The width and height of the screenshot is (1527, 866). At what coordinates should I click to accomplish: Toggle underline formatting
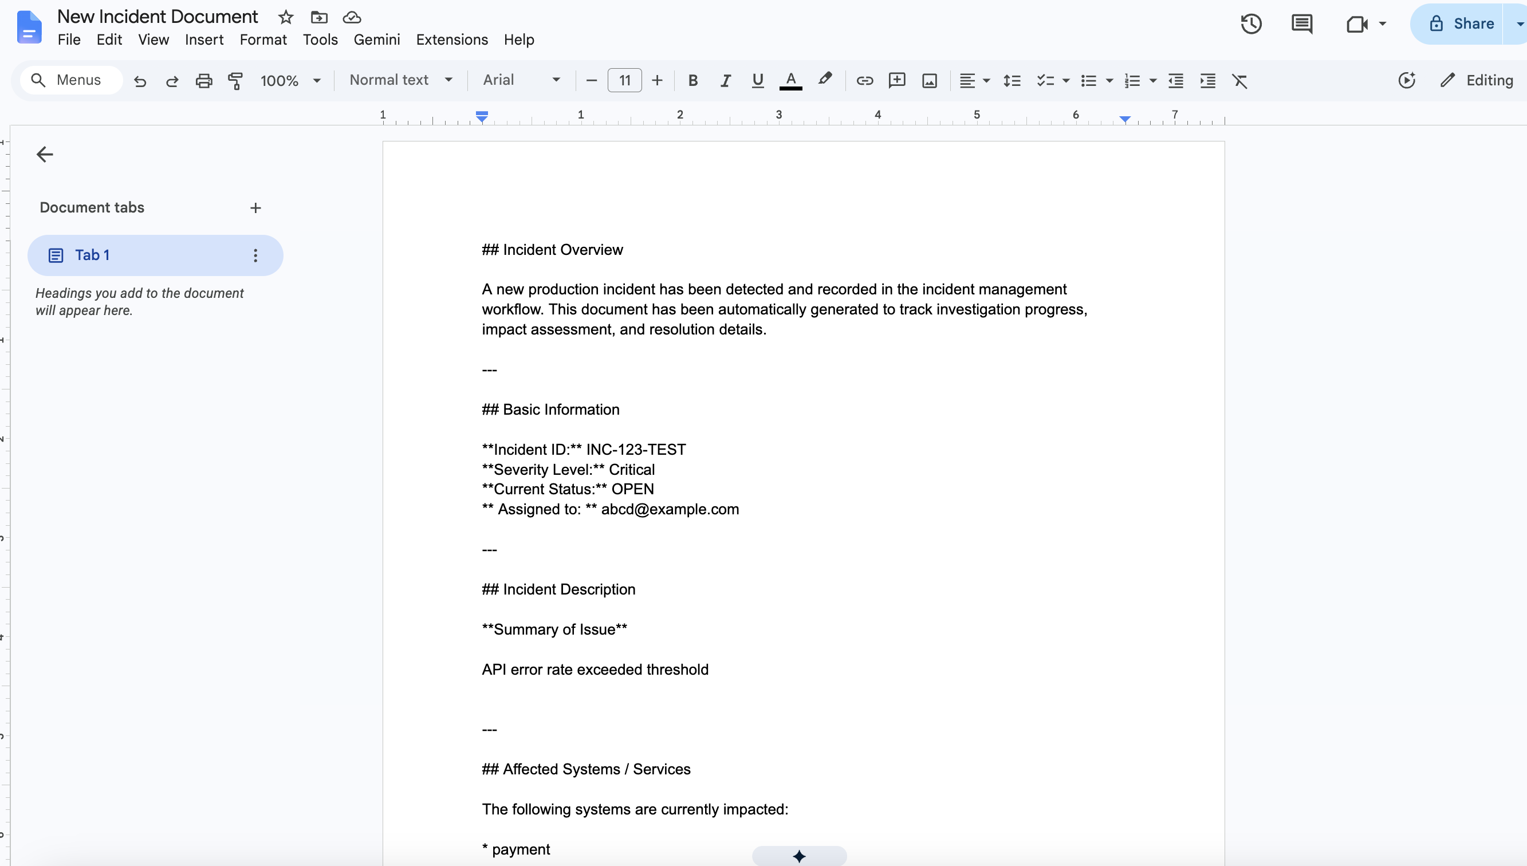tap(757, 80)
